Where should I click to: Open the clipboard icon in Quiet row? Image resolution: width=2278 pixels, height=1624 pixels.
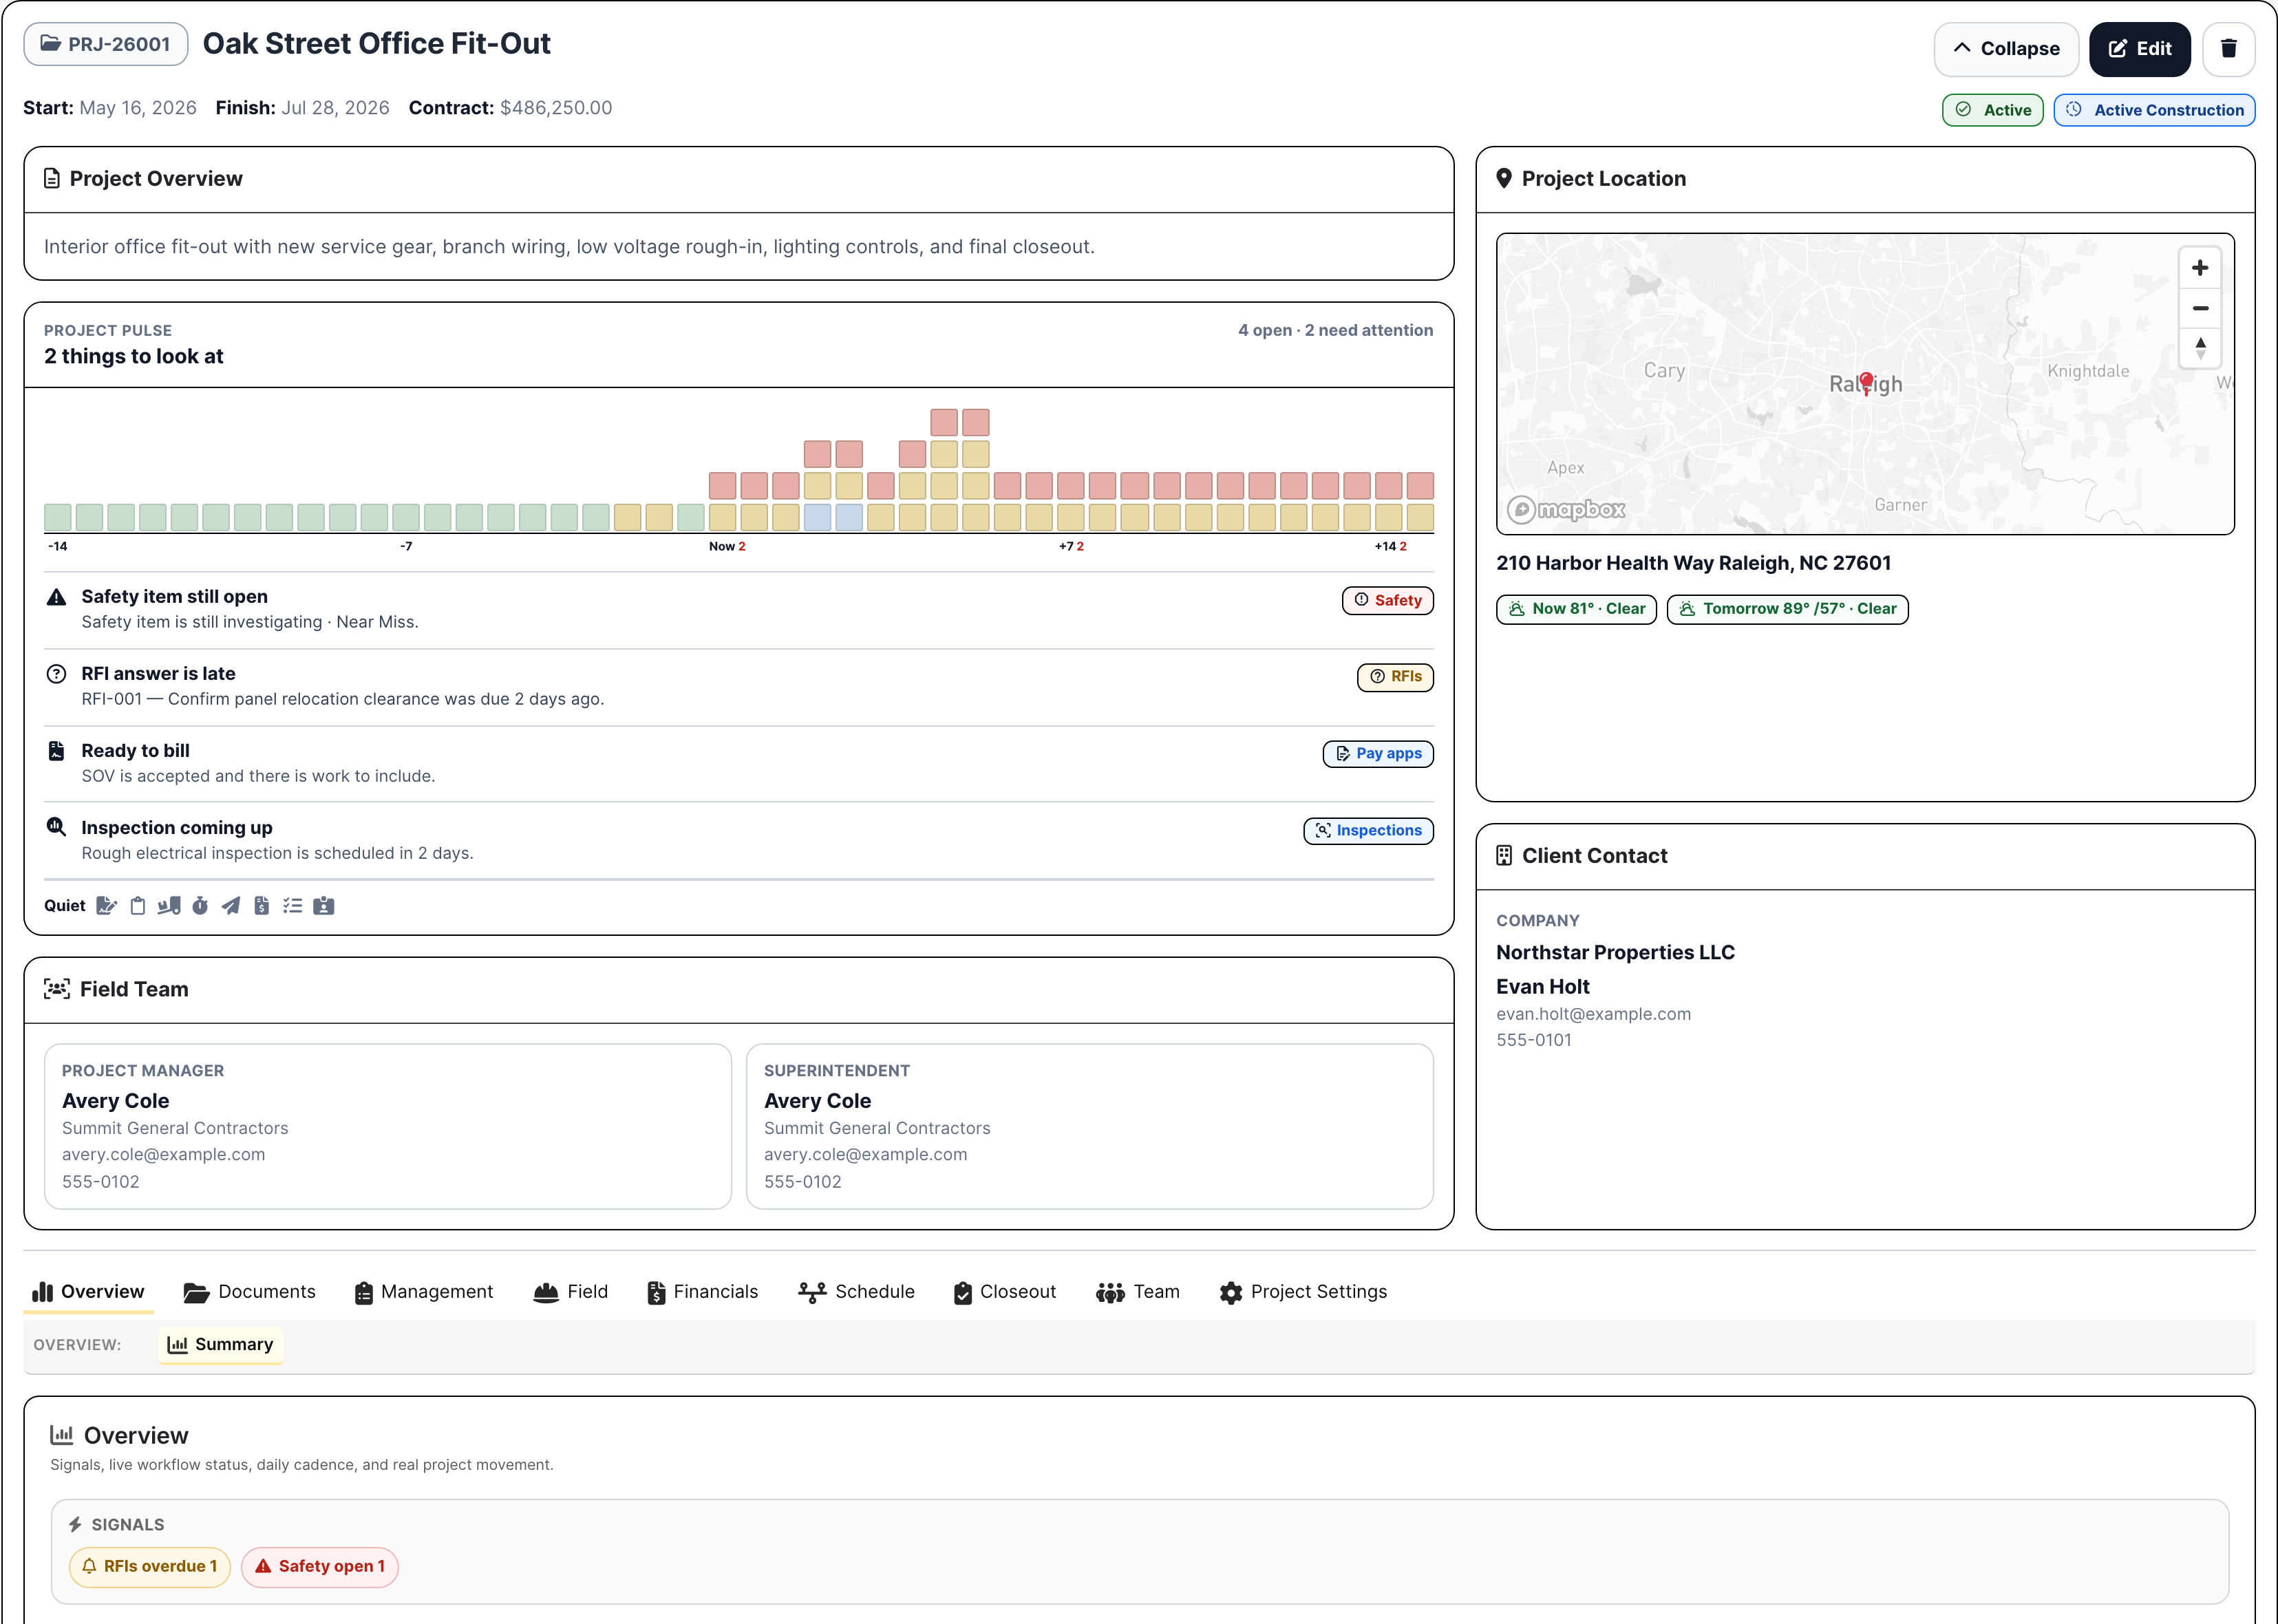click(x=138, y=906)
